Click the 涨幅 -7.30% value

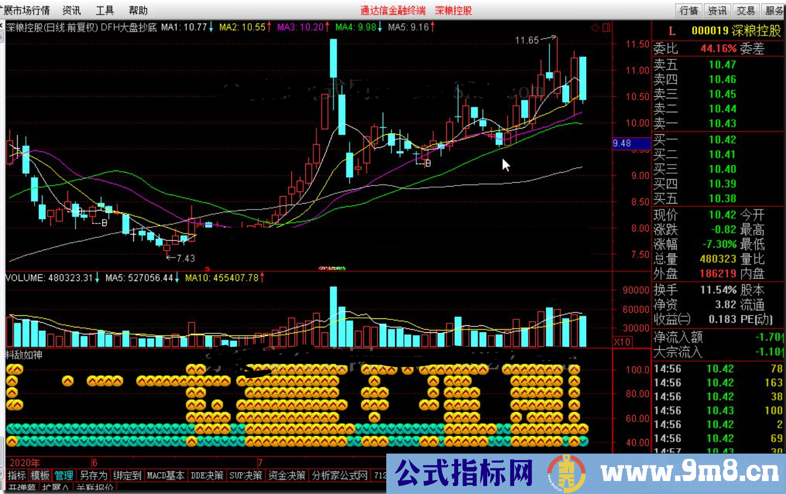pyautogui.click(x=720, y=244)
